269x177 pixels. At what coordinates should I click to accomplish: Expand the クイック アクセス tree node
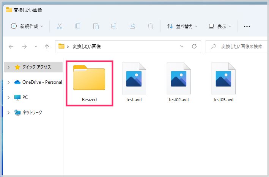point(8,67)
